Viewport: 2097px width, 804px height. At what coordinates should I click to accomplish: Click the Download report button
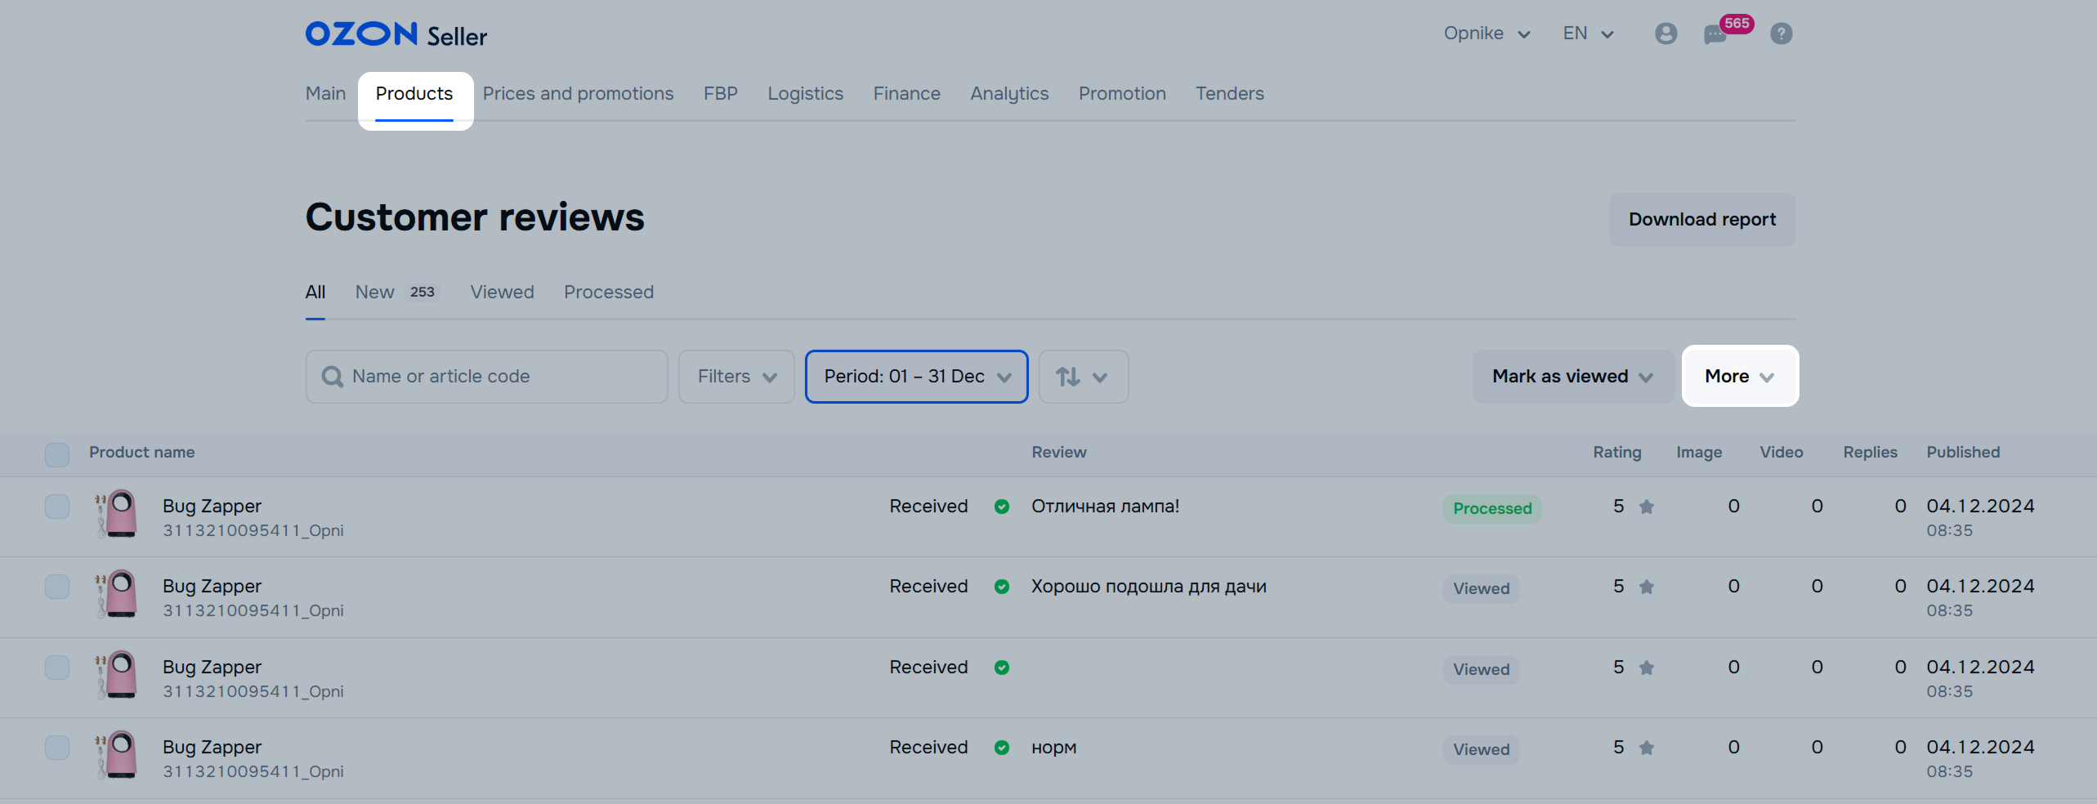coord(1701,220)
